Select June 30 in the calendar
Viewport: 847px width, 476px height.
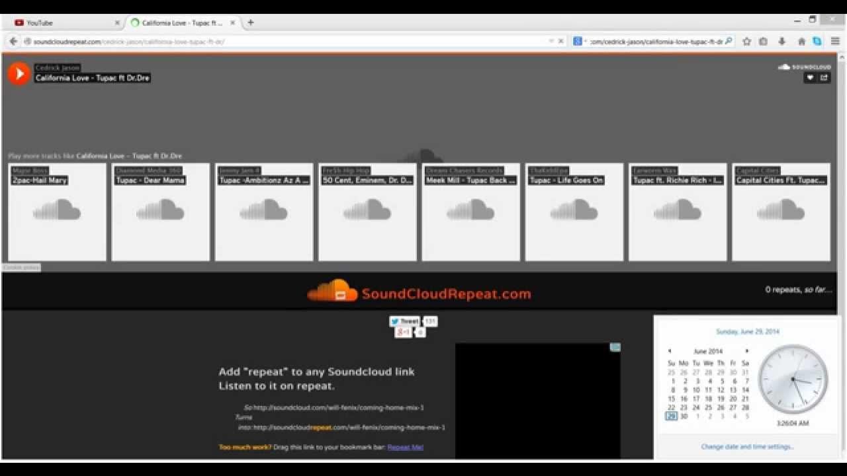(684, 416)
